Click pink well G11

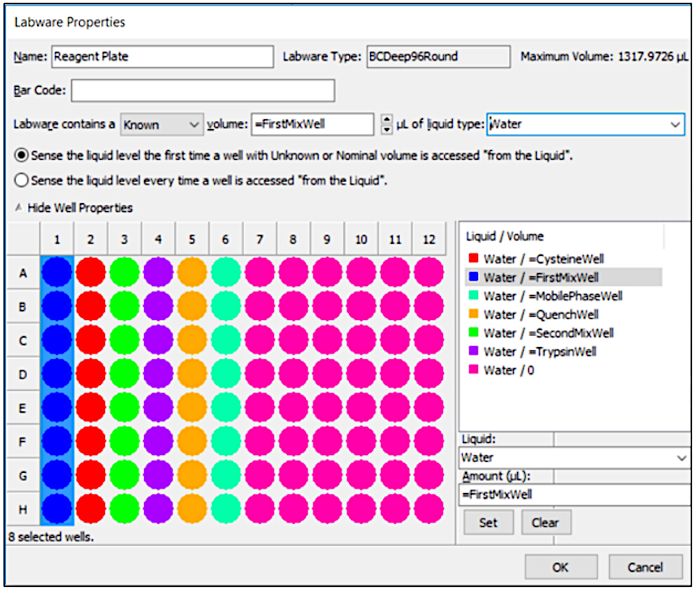click(395, 476)
